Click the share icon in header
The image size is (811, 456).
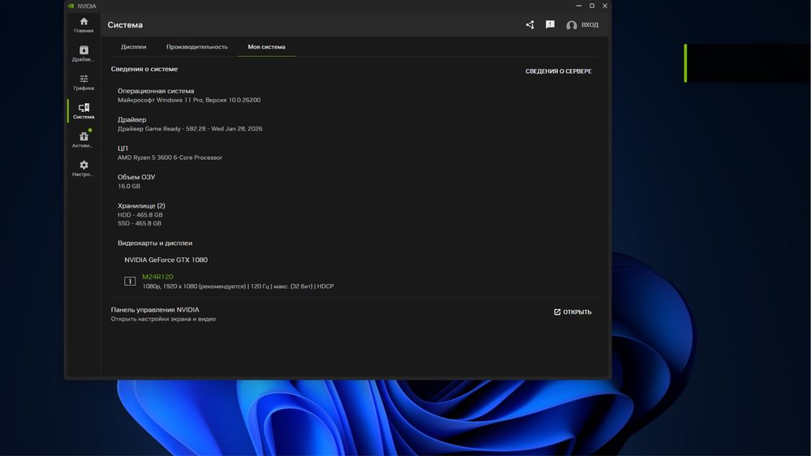point(530,25)
